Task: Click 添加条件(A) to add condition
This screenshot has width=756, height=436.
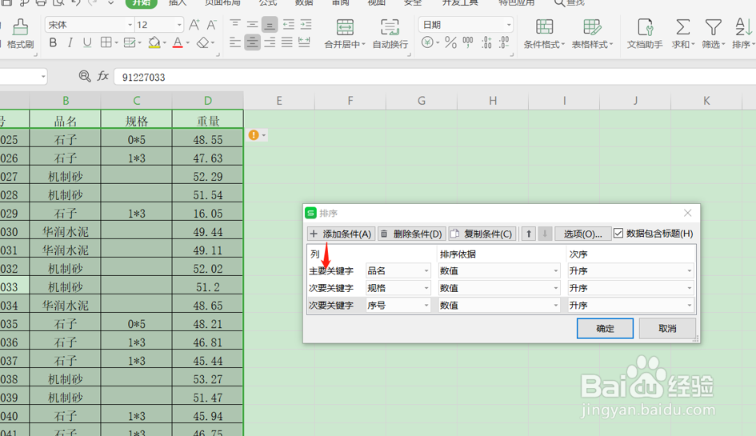Action: pos(341,234)
